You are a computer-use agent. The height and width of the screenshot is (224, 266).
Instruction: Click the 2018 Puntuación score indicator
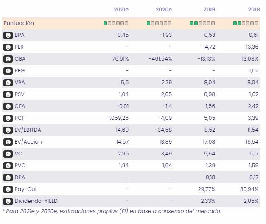[x=246, y=23]
